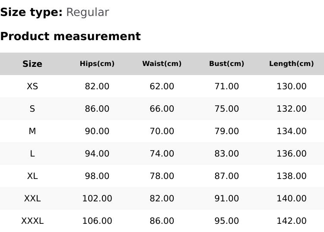324x232 pixels.
Task: Click the Hips(cm) column header
Action: pos(97,64)
